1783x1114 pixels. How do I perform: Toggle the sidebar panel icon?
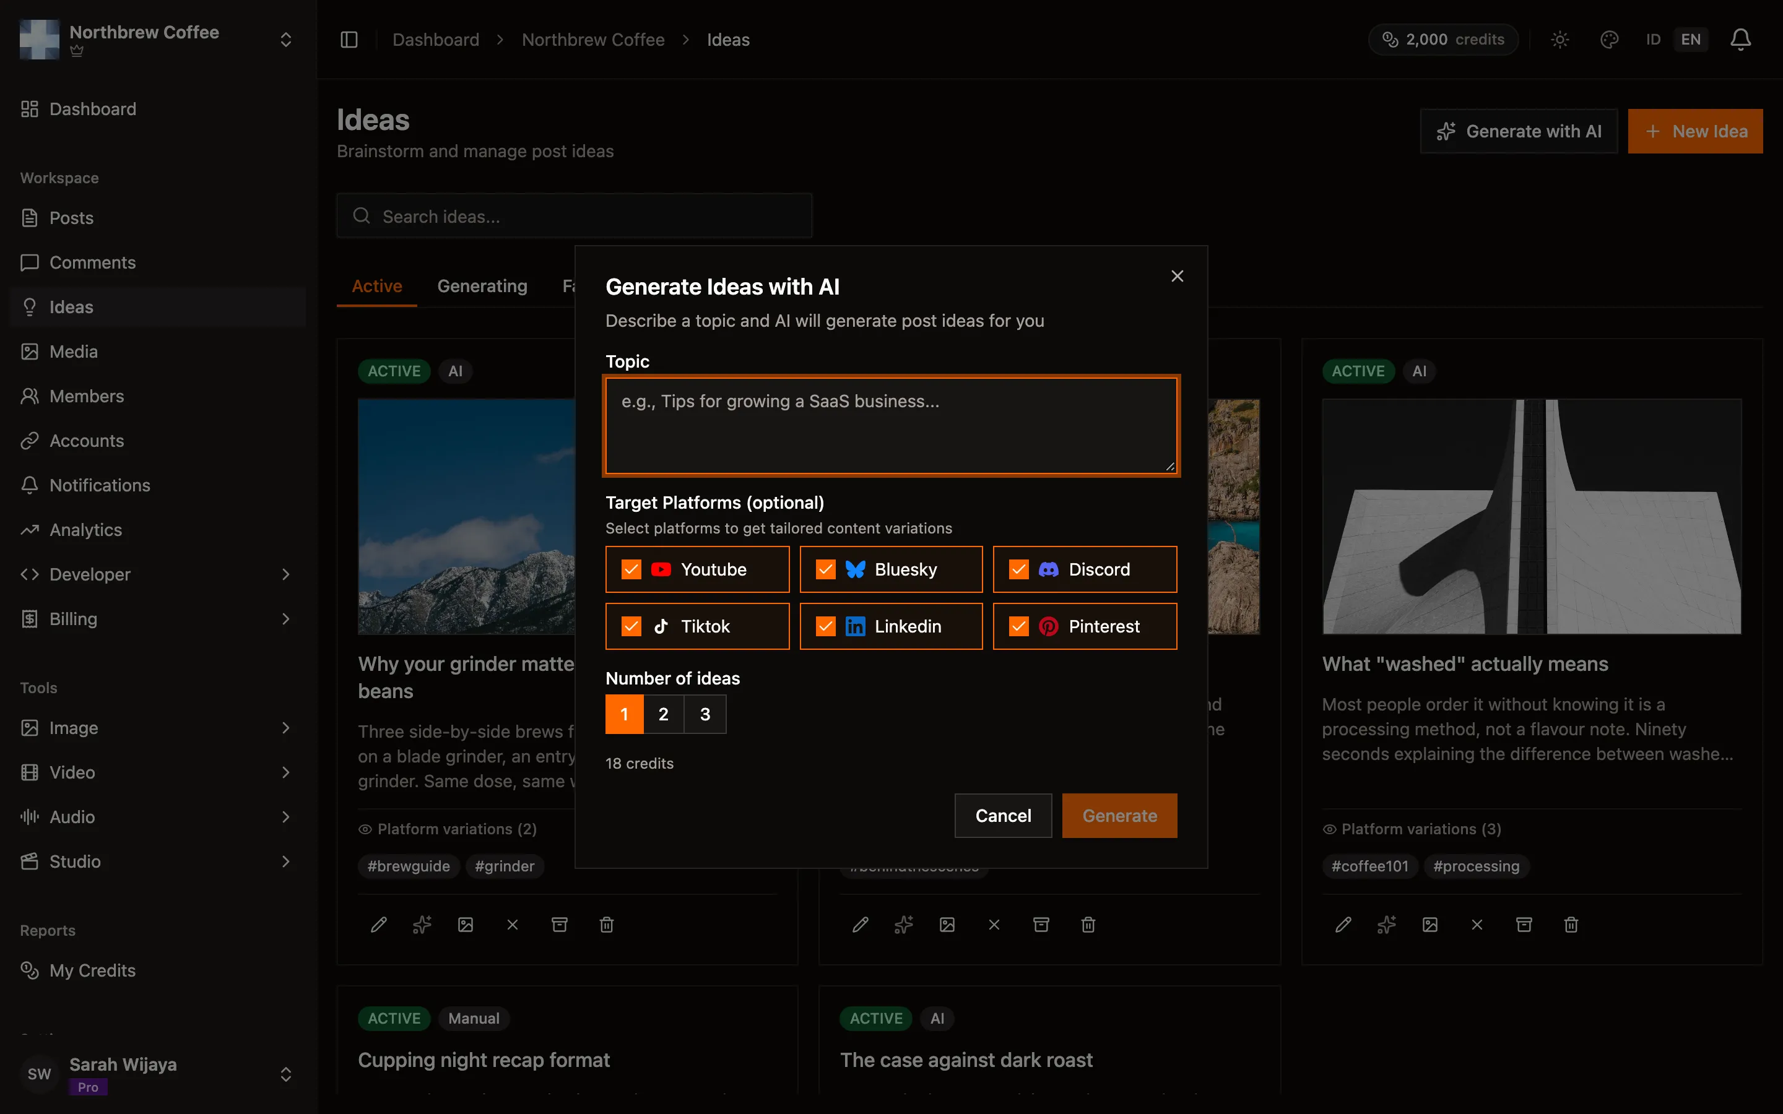click(349, 40)
